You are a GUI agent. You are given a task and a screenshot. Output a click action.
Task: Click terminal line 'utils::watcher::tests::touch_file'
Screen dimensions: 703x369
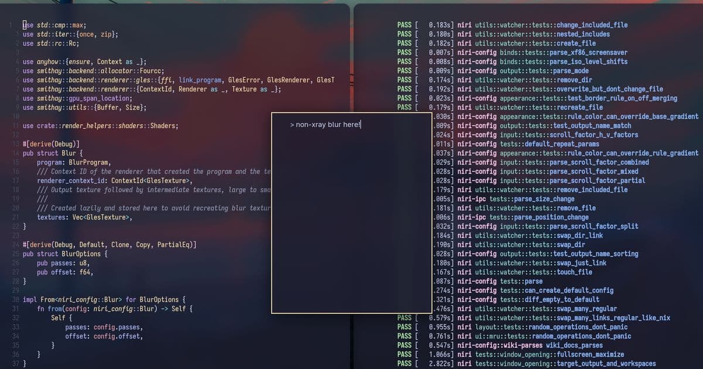coord(534,272)
